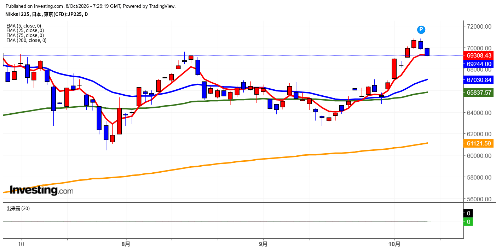Click the 64000.00 price axis tick
Viewport: 496px width, 250px height.
479,113
